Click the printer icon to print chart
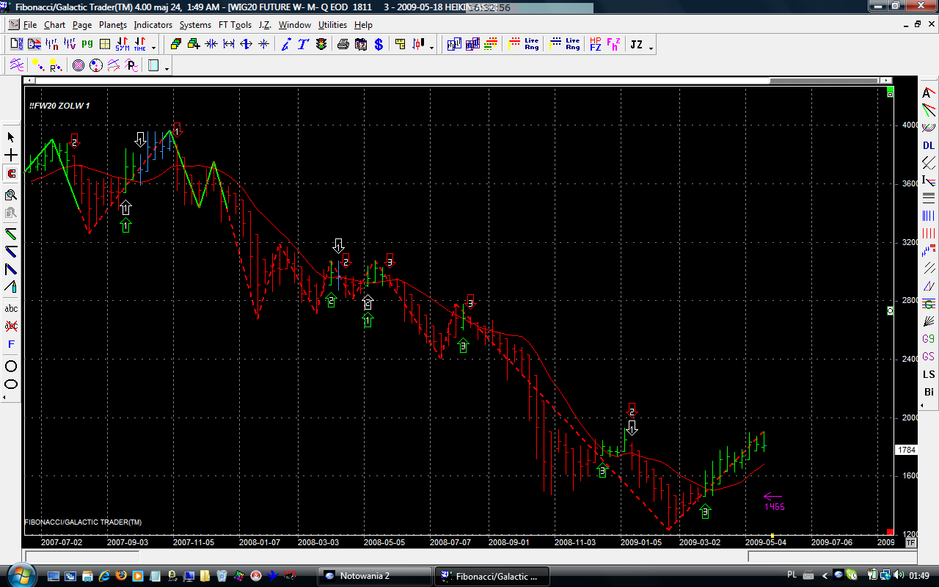The height and width of the screenshot is (587, 939). 343,45
